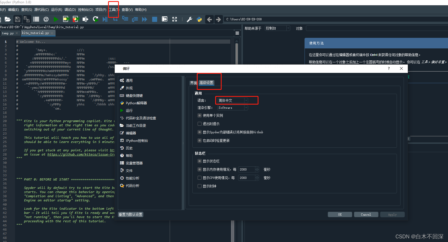This screenshot has height=242, width=448.
Task: Run file with the green play icon
Action: 56,19
